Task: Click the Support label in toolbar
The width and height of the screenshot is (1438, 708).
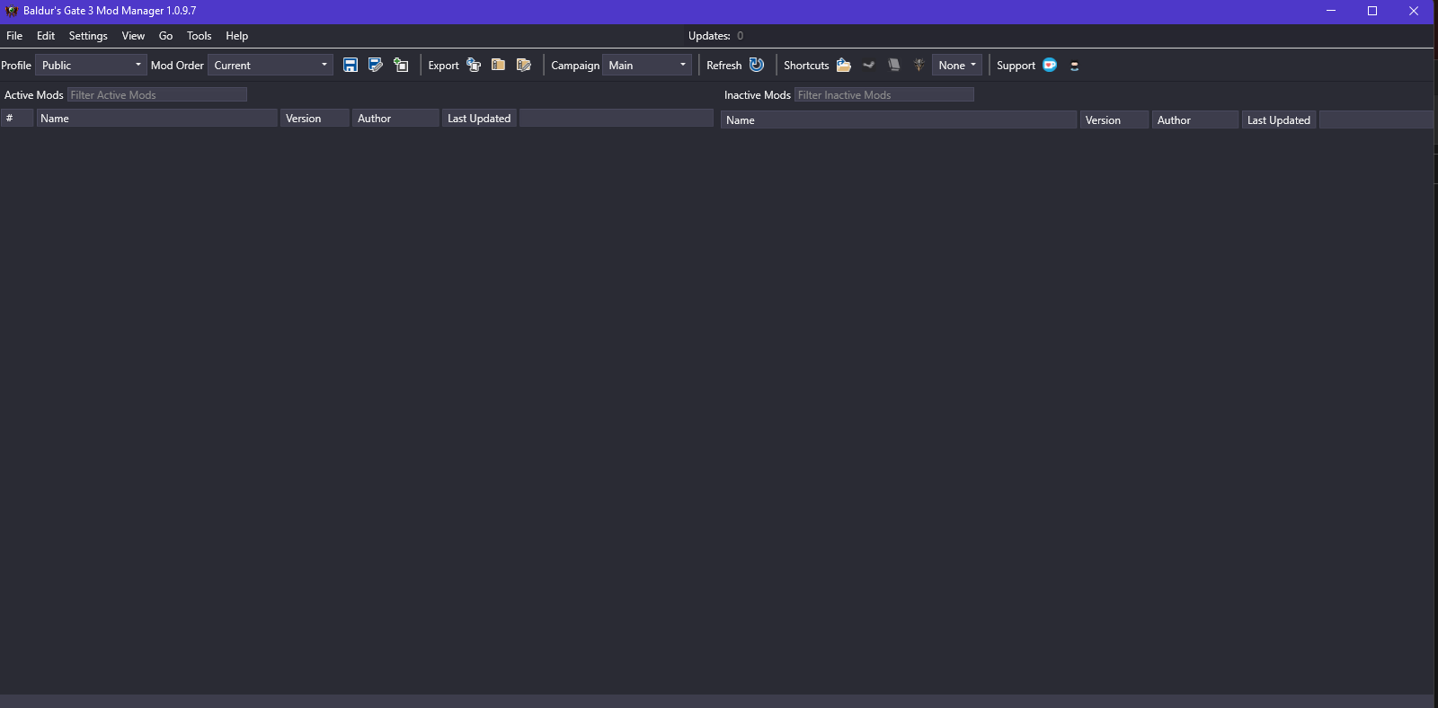Action: tap(1016, 65)
